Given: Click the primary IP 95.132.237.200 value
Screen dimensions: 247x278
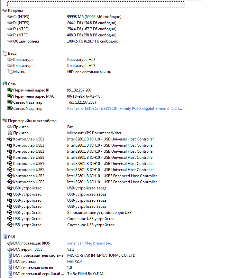Looking at the screenshot, I should tap(79, 90).
